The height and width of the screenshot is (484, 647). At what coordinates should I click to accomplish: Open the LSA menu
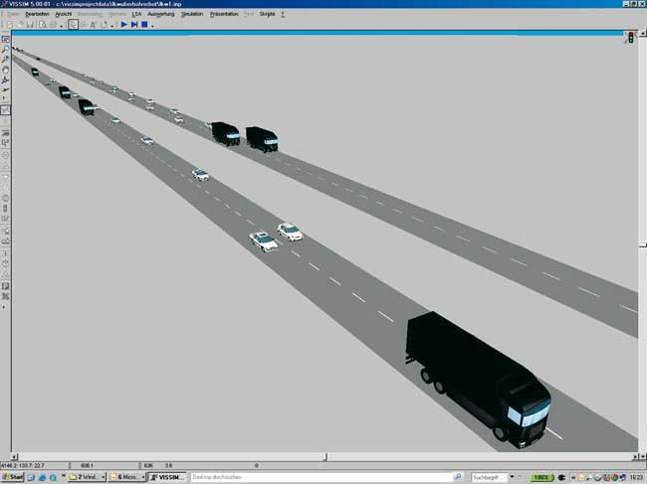(x=136, y=14)
